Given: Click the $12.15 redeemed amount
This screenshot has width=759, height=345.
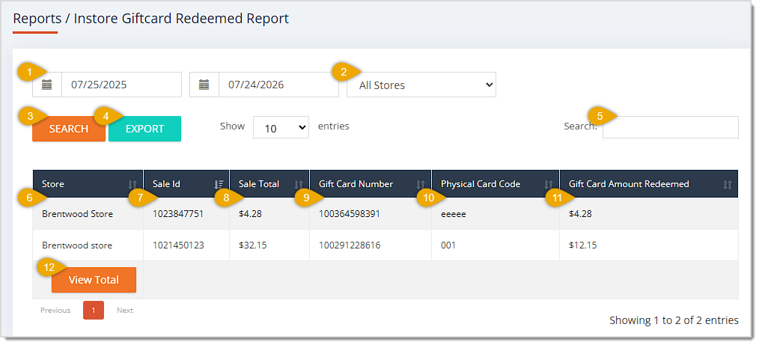Looking at the screenshot, I should tap(583, 245).
